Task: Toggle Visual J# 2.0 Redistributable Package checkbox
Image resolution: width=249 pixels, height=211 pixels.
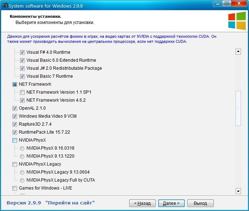Action: tap(22, 68)
